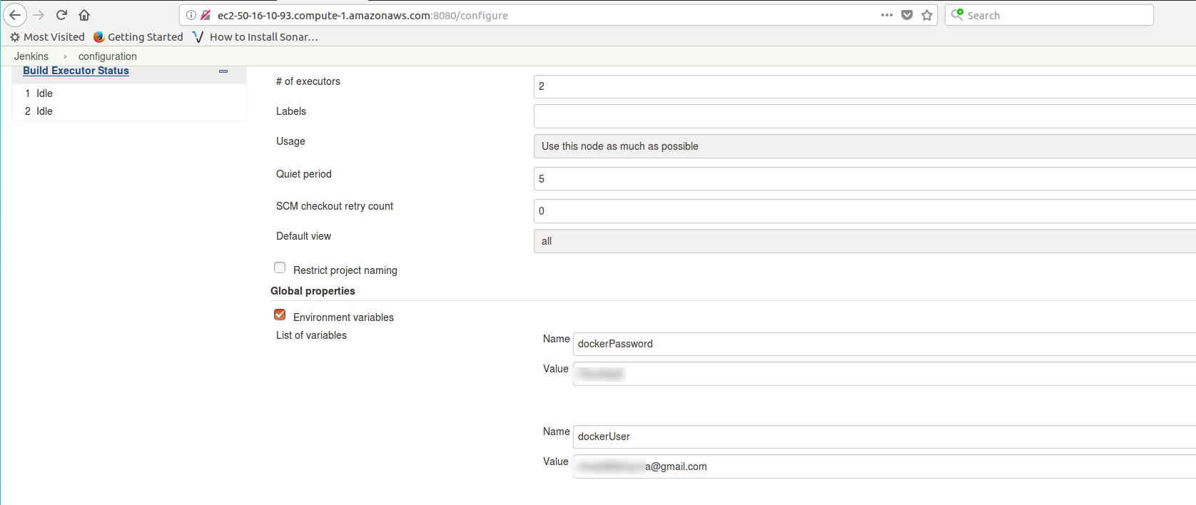Click the Firefox Getting Started icon
The width and height of the screenshot is (1196, 505).
99,37
